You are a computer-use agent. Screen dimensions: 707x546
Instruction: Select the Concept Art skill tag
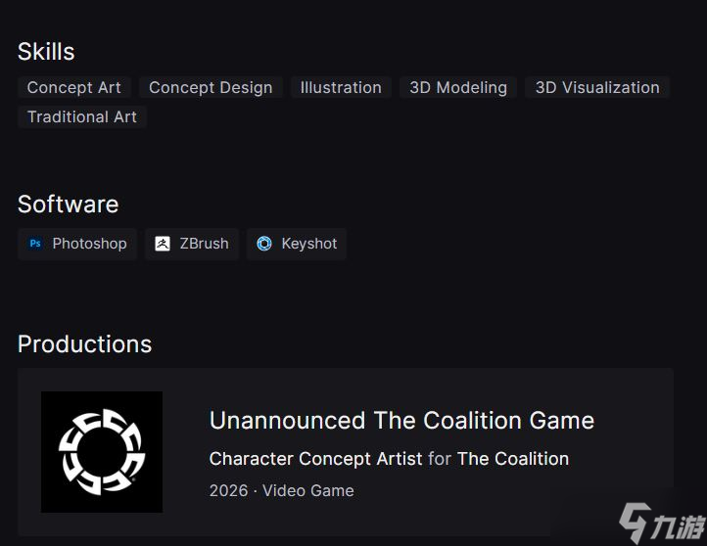click(x=74, y=87)
